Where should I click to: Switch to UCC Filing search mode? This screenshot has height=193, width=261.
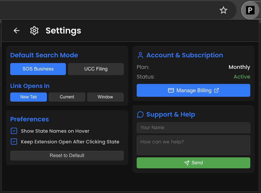tap(96, 69)
